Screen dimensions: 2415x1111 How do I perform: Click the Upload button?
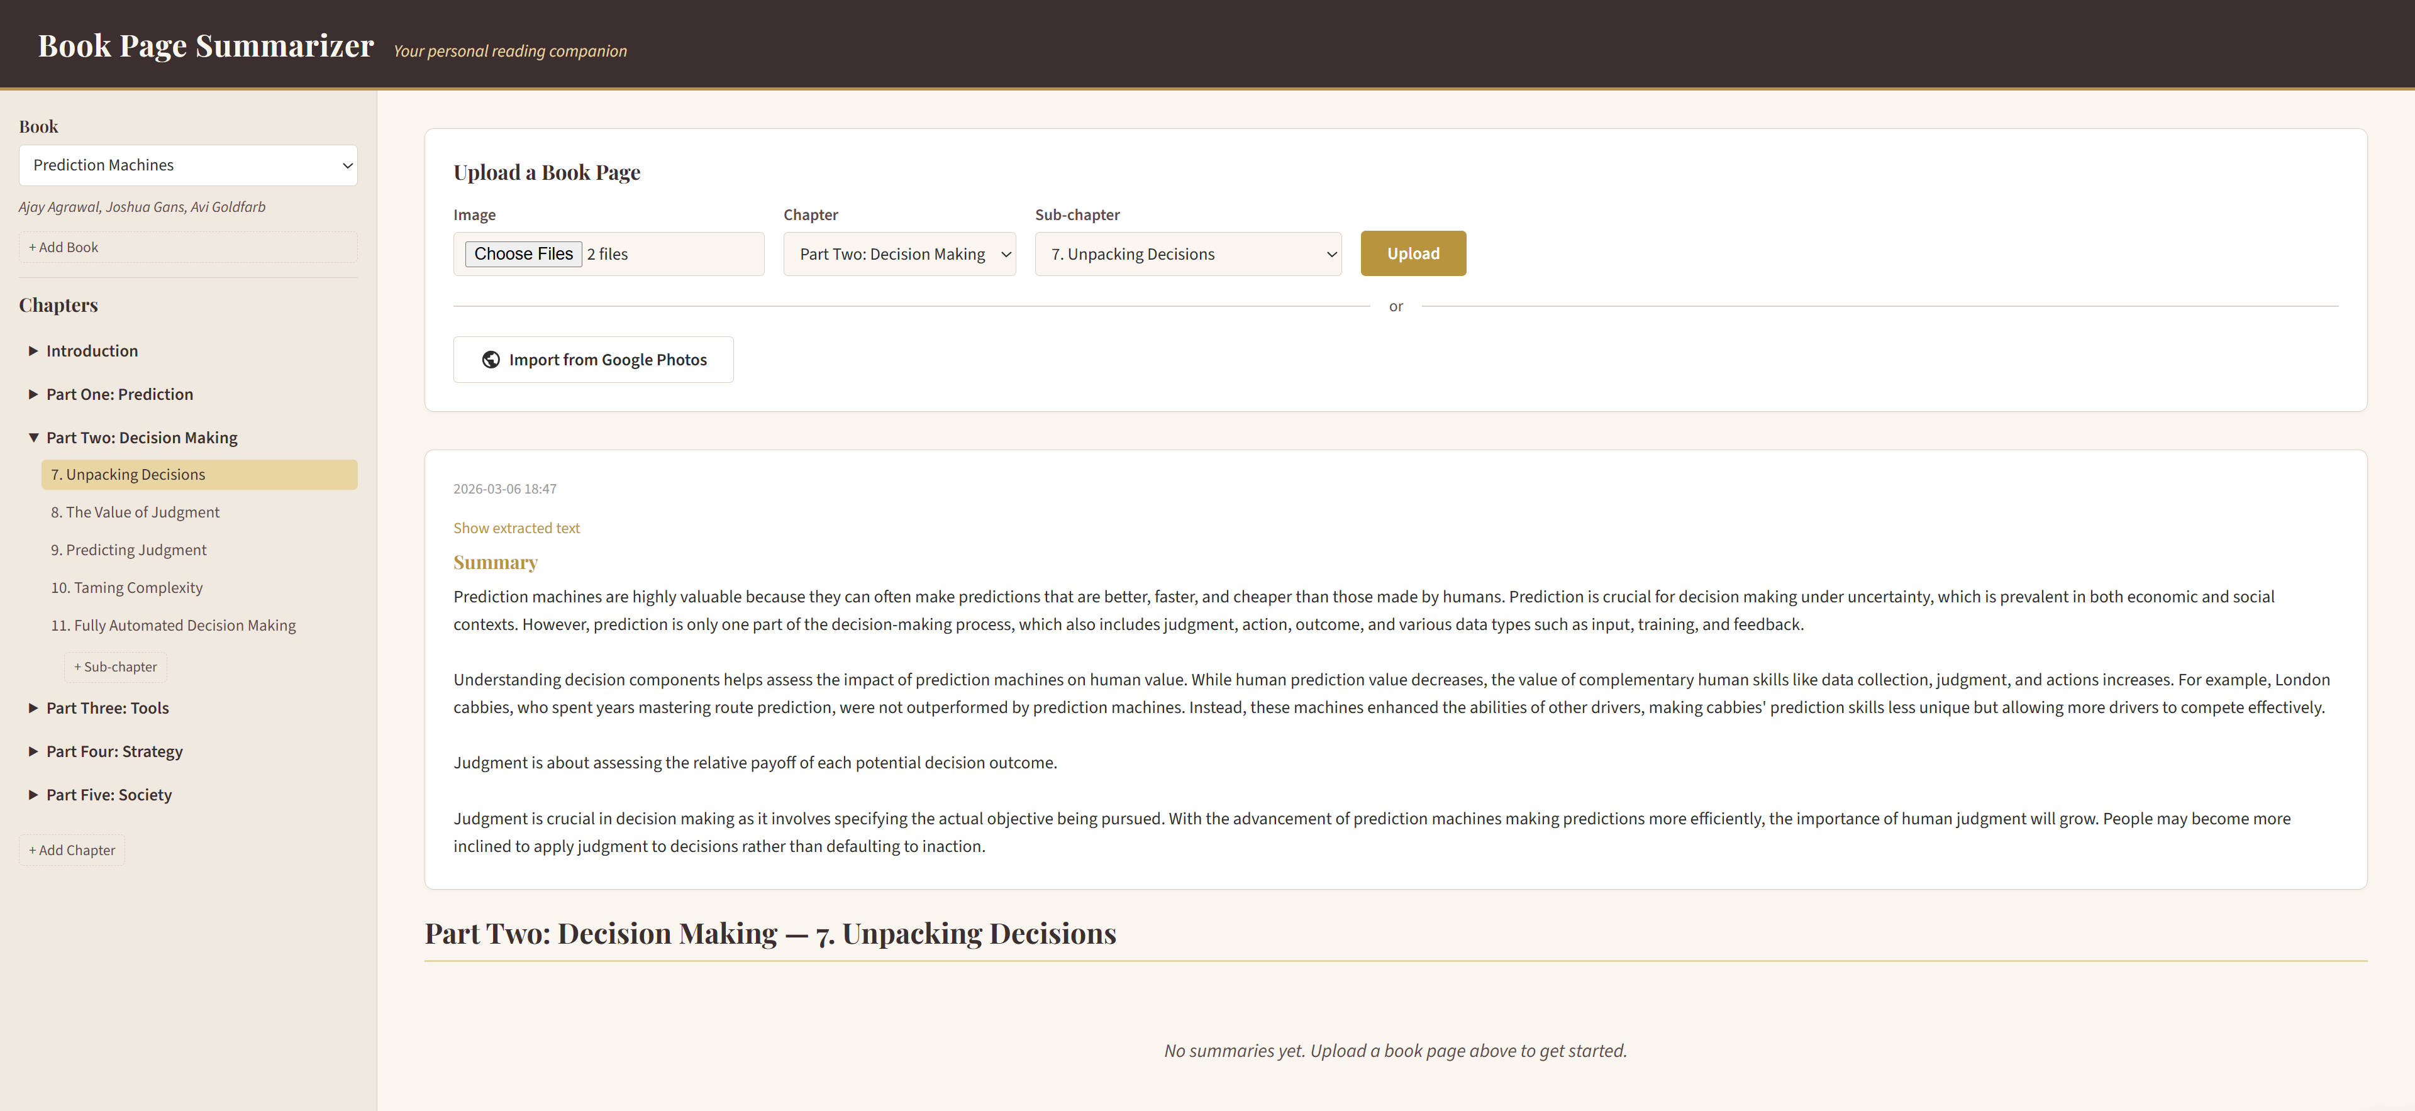[1412, 253]
